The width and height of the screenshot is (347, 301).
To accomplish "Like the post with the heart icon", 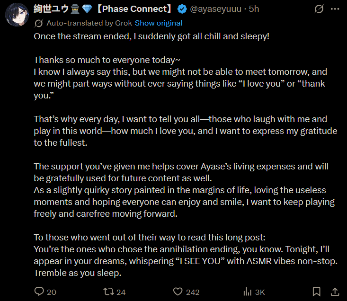I will click(178, 292).
